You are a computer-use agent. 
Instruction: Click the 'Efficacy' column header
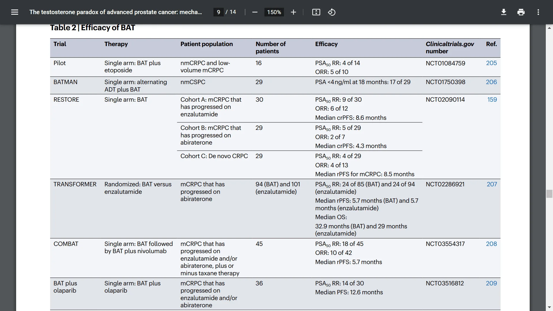coord(326,44)
